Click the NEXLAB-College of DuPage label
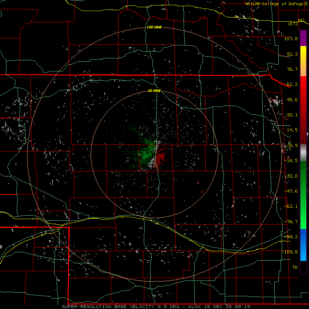 coord(274,4)
